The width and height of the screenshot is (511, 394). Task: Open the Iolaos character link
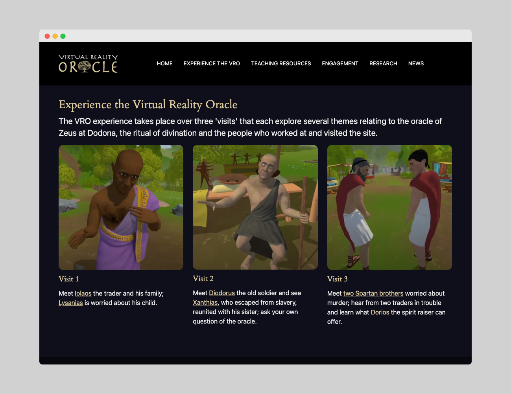[83, 293]
